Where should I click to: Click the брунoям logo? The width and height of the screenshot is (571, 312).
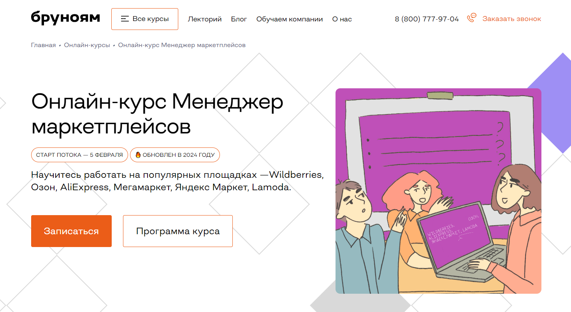65,18
